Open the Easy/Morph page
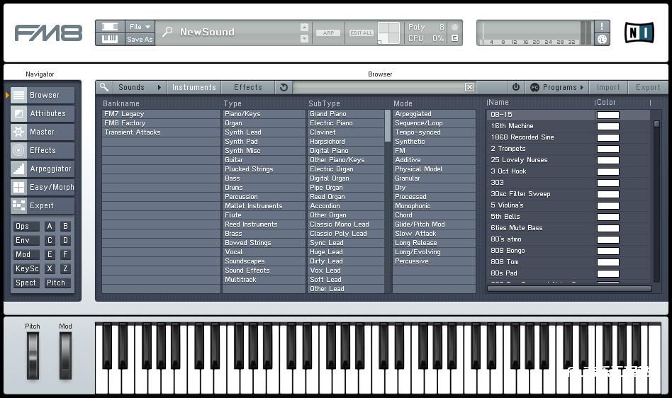 (42, 187)
